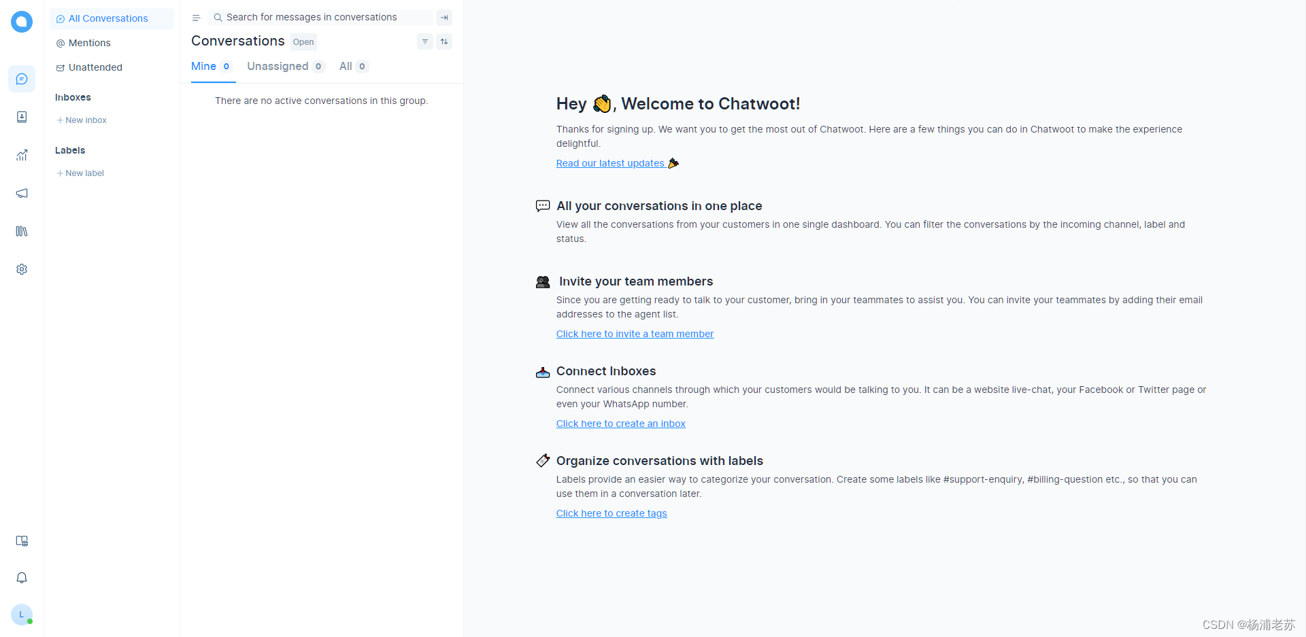
Task: Click New label button
Action: tap(80, 173)
